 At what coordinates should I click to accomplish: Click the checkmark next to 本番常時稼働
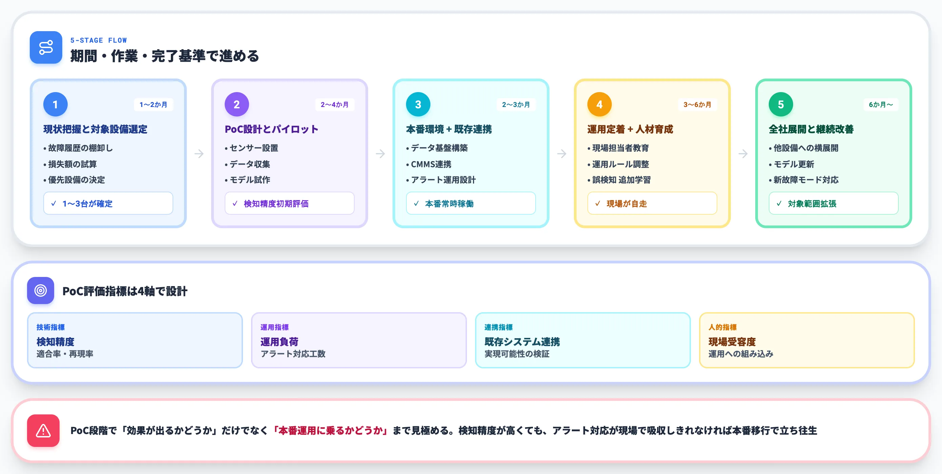(x=417, y=203)
